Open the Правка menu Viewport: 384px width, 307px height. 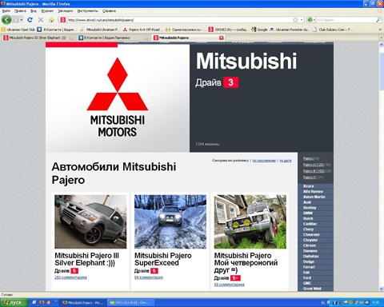pyautogui.click(x=20, y=11)
